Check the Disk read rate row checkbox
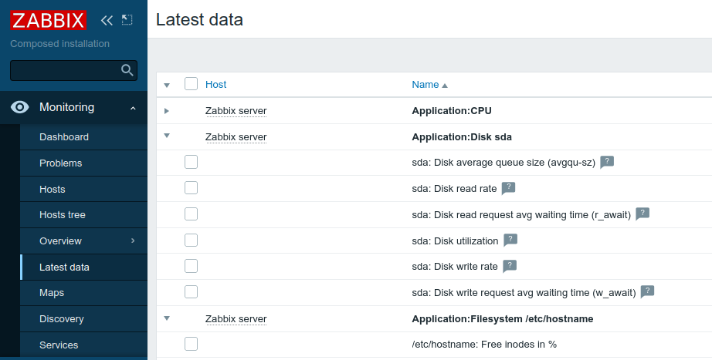 (x=192, y=188)
